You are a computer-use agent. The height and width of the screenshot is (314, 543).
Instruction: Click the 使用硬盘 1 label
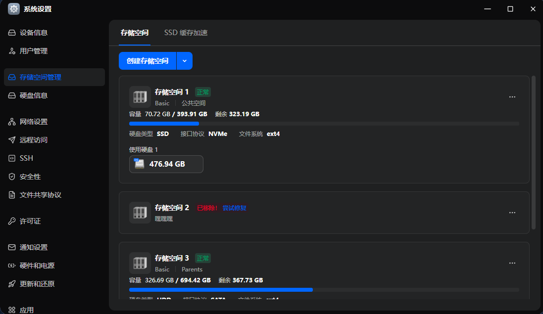pyautogui.click(x=144, y=150)
